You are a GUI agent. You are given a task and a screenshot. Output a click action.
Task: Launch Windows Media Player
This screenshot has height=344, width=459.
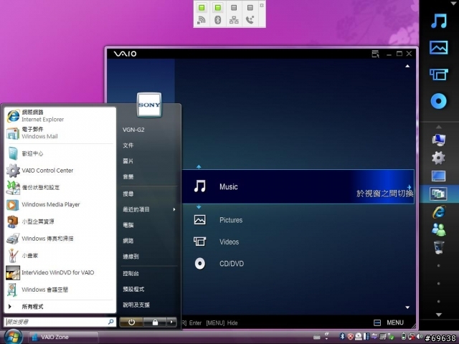(60, 204)
